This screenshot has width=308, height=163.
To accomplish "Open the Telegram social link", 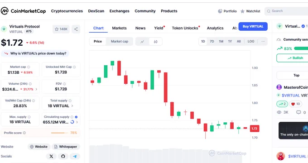I will (x=75, y=156).
